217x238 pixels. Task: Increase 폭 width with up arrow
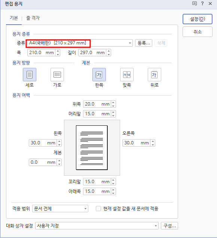[x=58, y=51]
